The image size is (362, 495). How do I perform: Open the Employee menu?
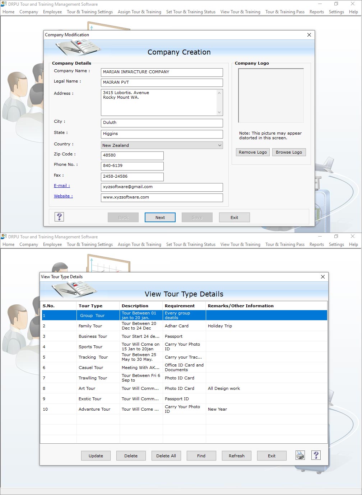coord(52,11)
